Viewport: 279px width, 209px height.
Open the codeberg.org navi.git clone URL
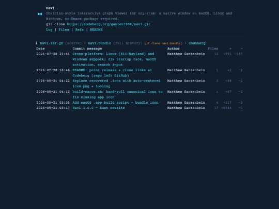coord(109,24)
